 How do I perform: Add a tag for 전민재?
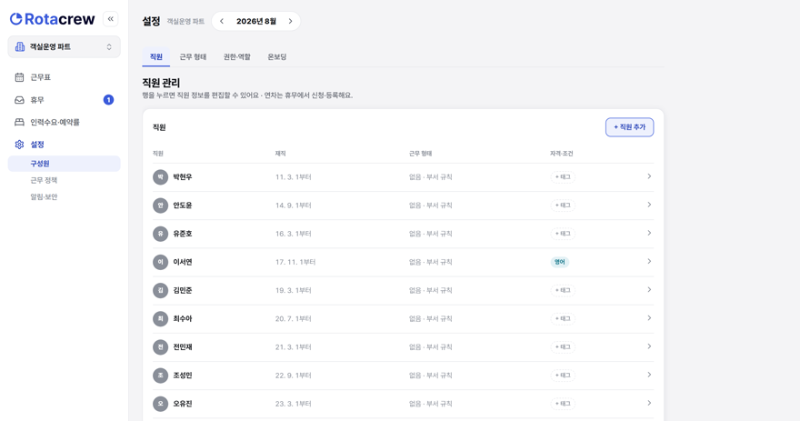(563, 347)
